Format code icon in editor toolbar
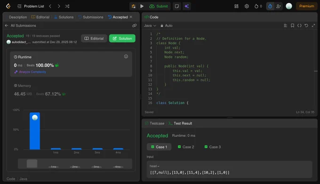The width and height of the screenshot is (320, 184). (x=286, y=25)
